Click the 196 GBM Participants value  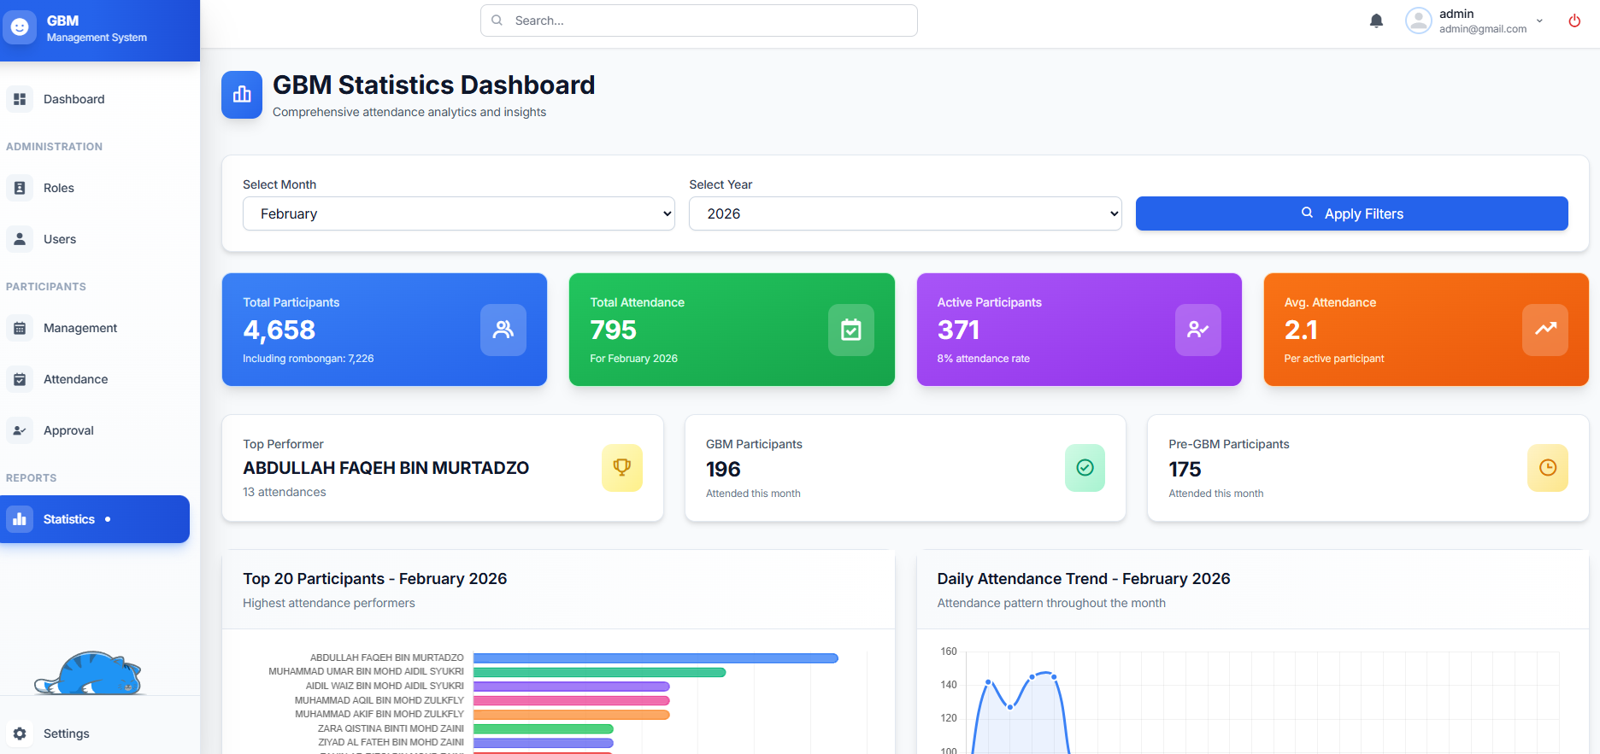pos(723,469)
